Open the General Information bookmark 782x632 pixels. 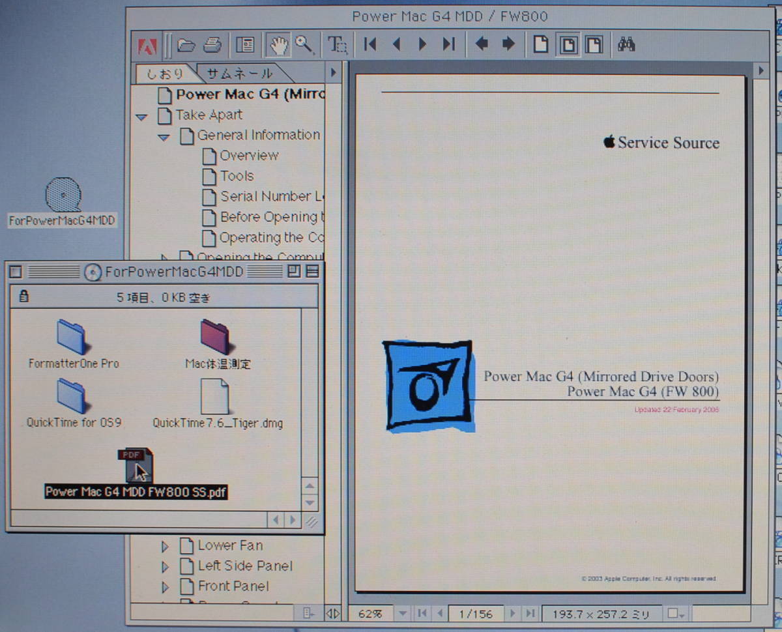pyautogui.click(x=258, y=136)
